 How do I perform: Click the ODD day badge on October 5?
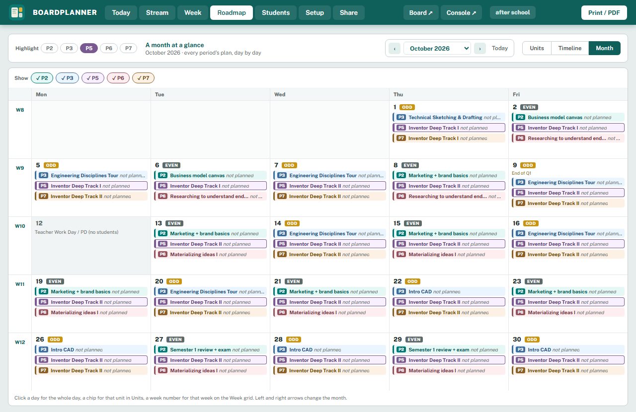click(51, 165)
